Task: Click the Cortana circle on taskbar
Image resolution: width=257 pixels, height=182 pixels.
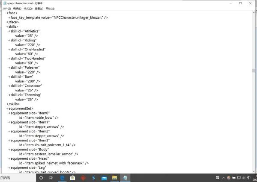Action: [42, 177]
